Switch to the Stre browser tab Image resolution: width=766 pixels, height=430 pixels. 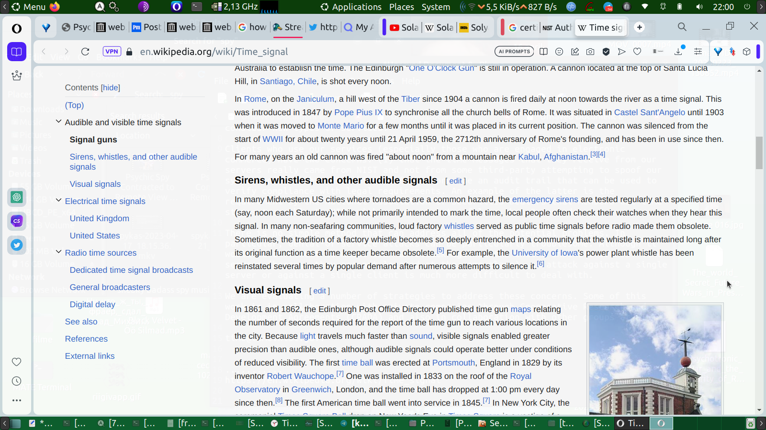[x=288, y=27]
